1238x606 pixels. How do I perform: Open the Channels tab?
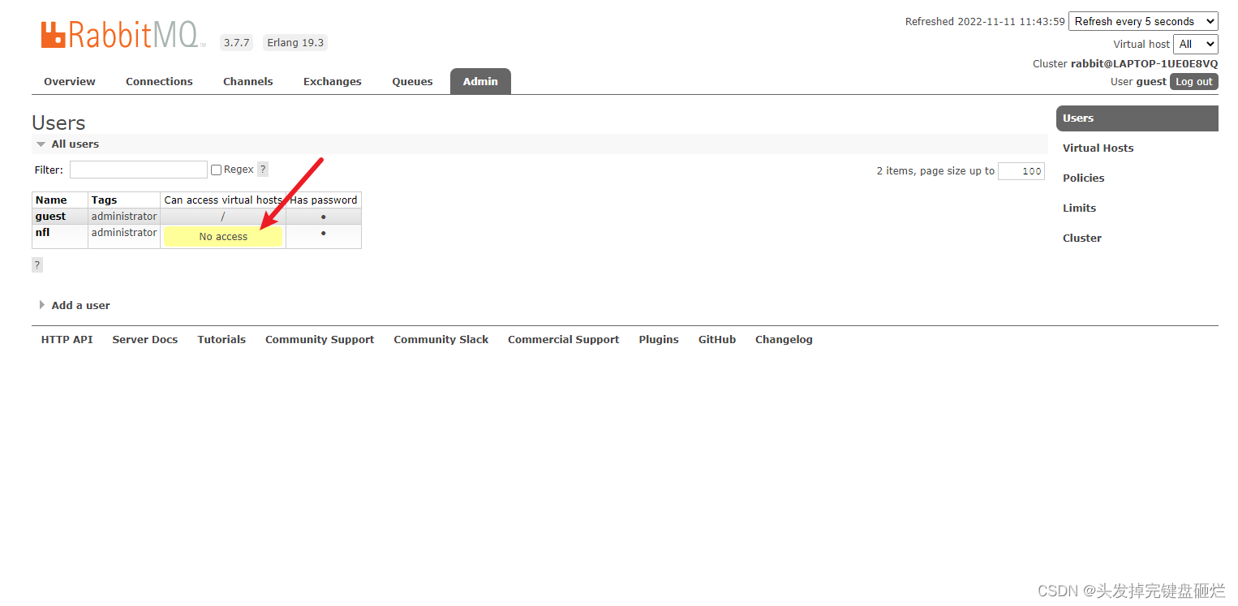[248, 81]
